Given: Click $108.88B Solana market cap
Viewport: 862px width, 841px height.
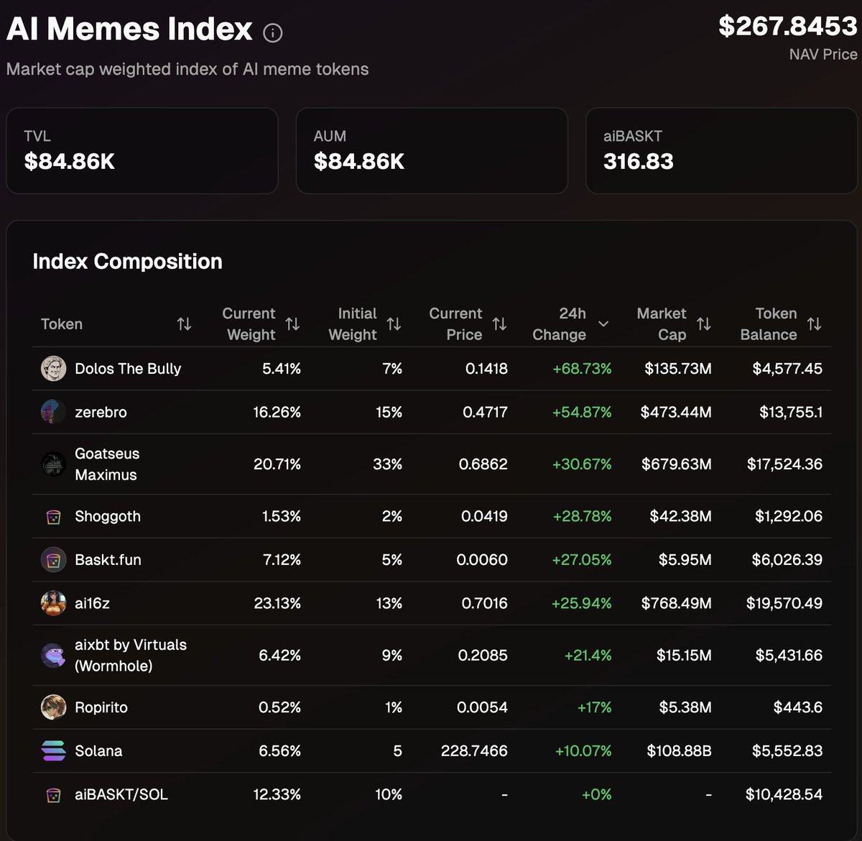Looking at the screenshot, I should click(679, 751).
